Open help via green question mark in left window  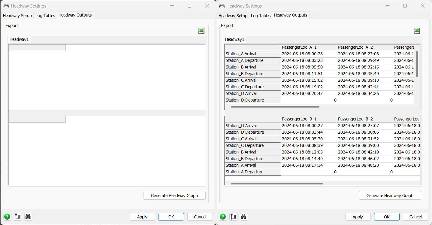(x=7, y=217)
